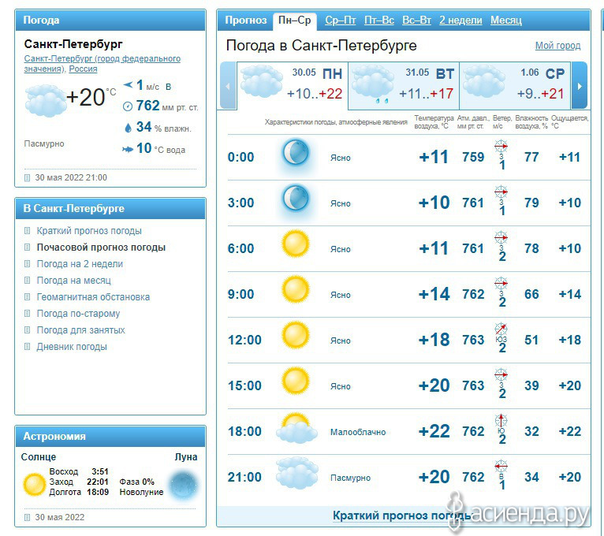Open Геомагнитная обстановка link
604x536 pixels.
93,297
